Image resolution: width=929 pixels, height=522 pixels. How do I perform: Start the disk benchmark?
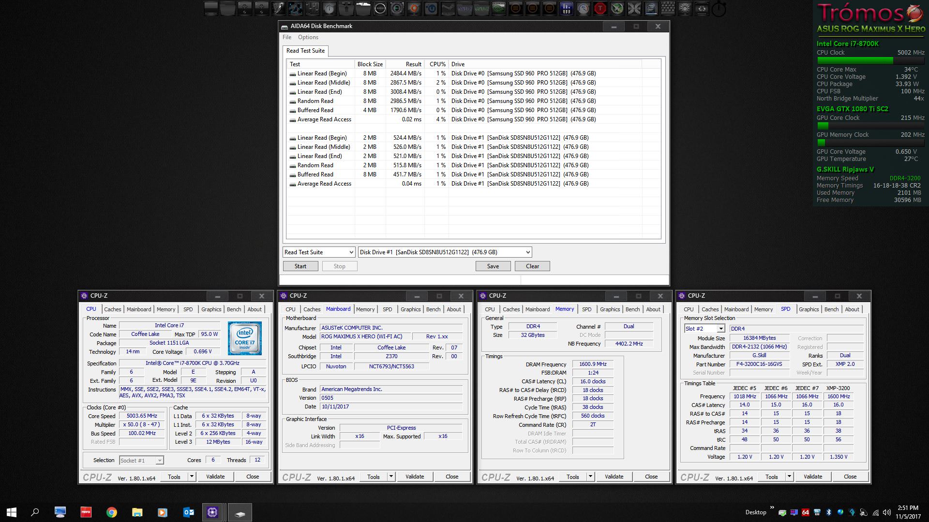point(300,266)
